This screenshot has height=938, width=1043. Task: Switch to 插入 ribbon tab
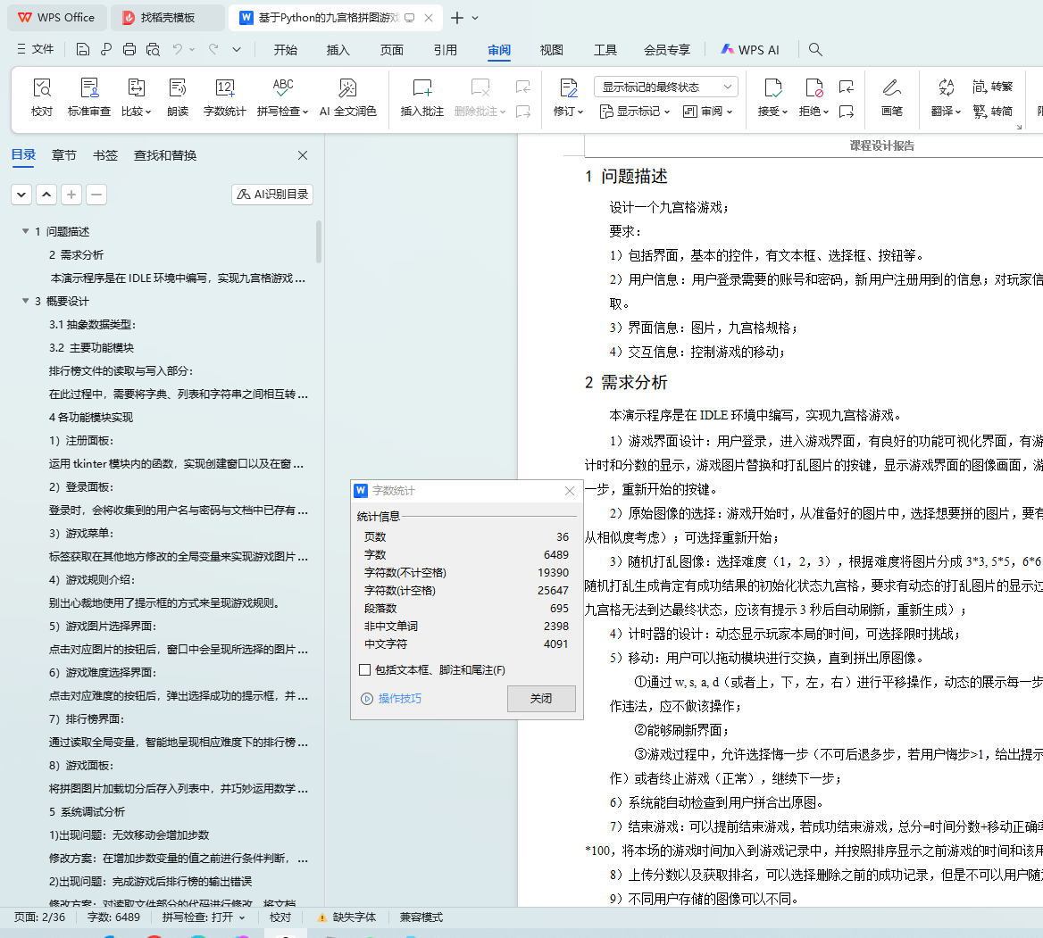coord(338,50)
